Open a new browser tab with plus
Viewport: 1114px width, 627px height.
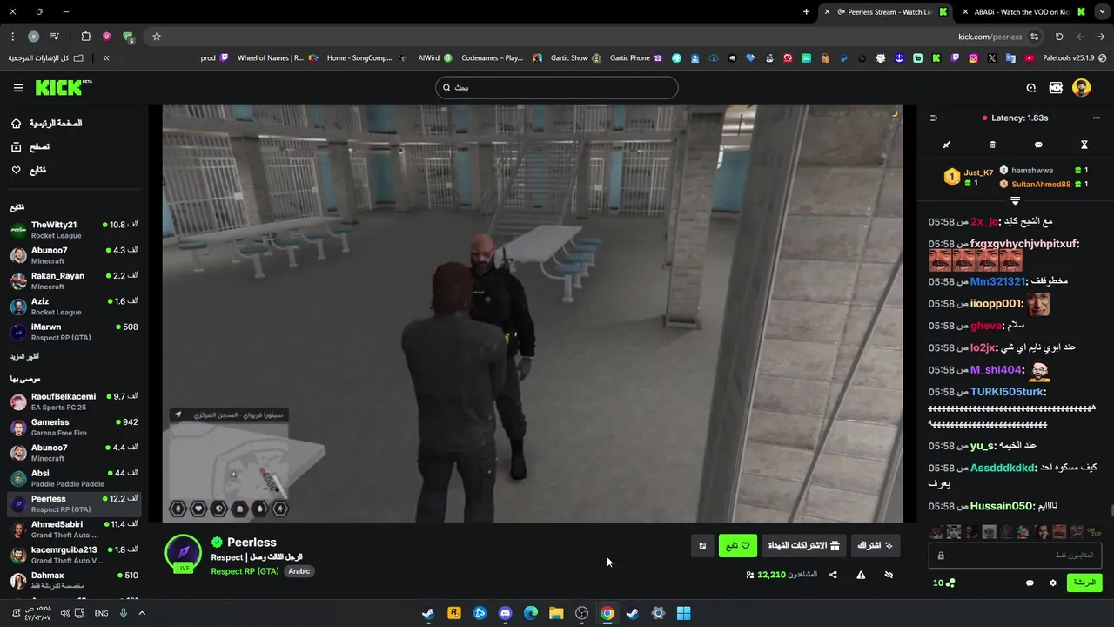[x=806, y=12]
